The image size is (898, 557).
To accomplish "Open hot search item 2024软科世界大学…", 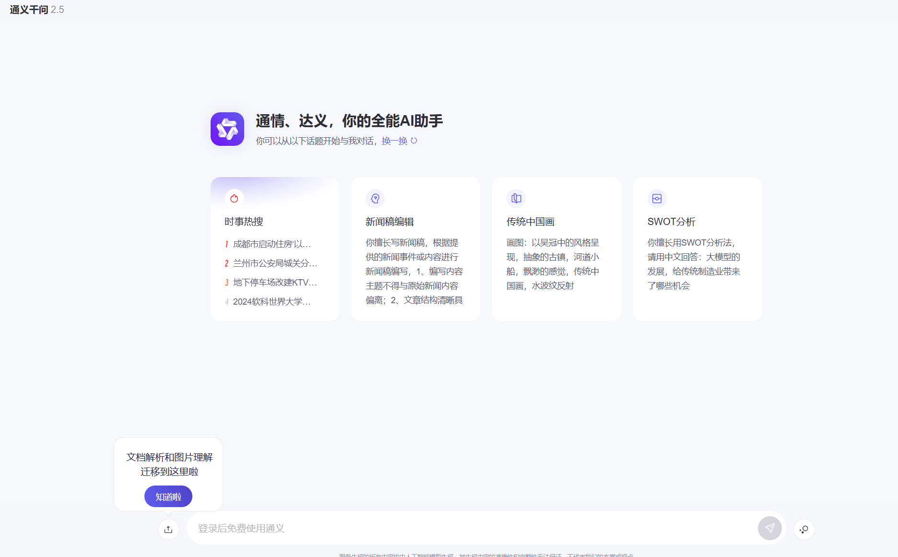I will click(x=272, y=302).
